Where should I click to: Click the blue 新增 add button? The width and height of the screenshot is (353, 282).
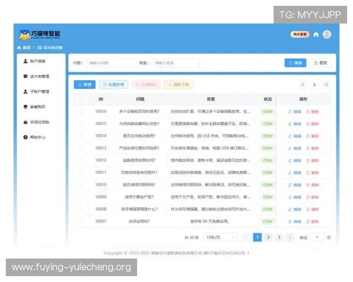point(85,85)
